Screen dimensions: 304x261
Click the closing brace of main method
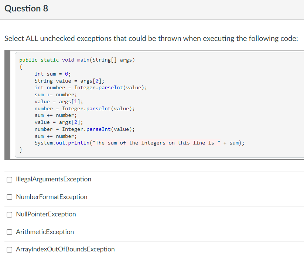(20, 150)
